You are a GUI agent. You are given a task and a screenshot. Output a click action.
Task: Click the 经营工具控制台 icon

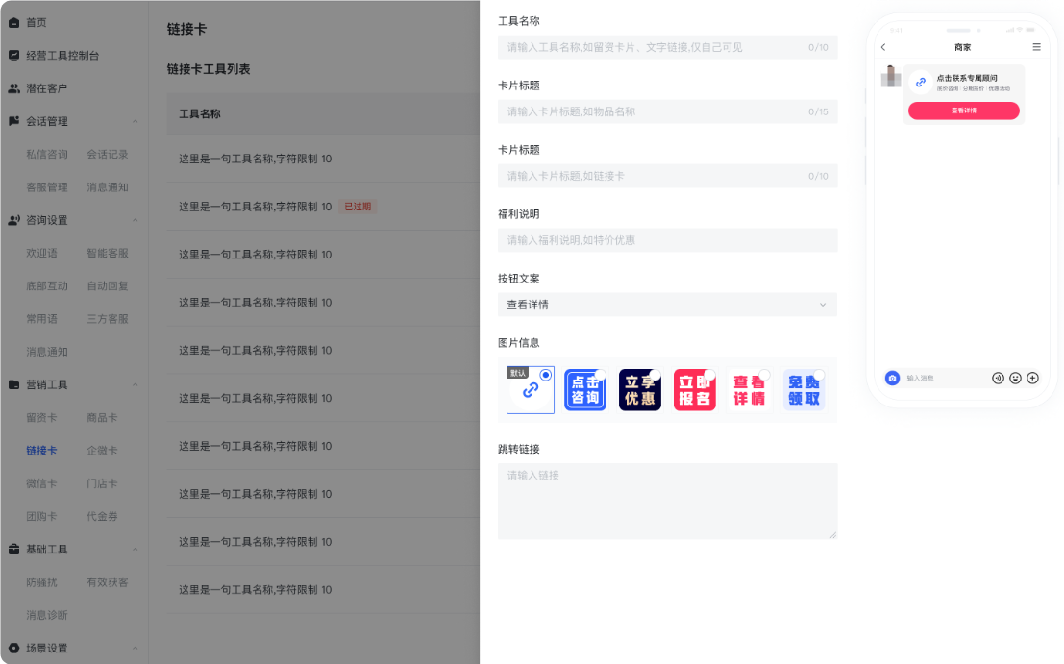[13, 56]
